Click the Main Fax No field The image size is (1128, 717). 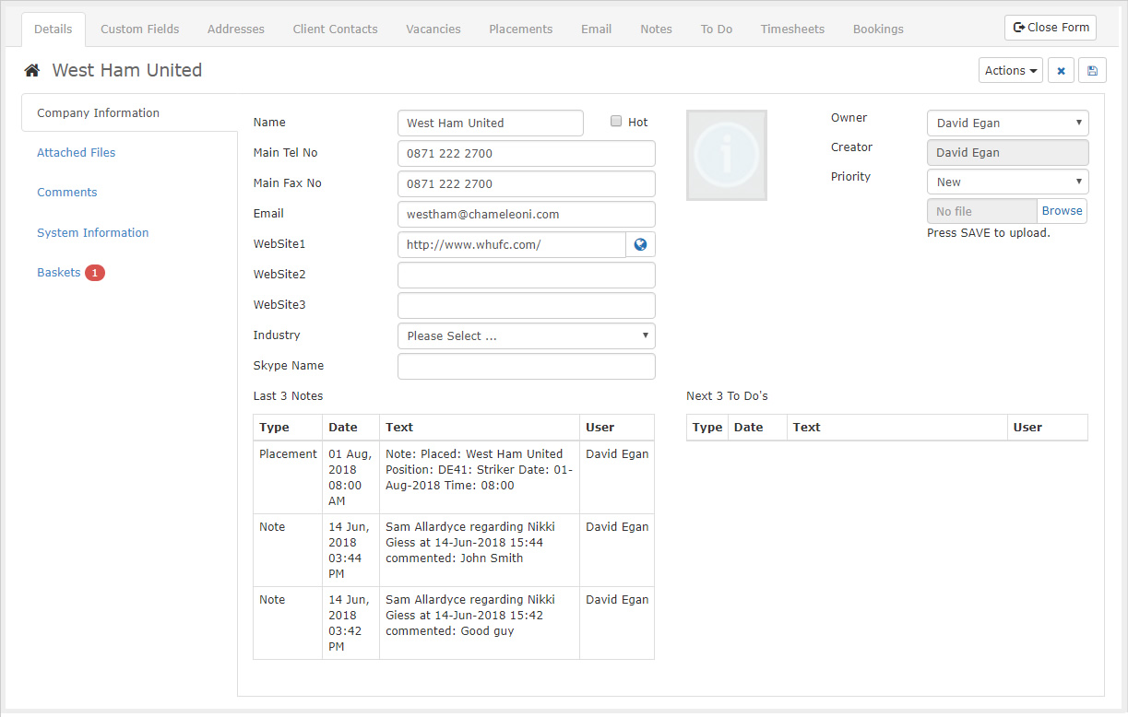coord(527,184)
